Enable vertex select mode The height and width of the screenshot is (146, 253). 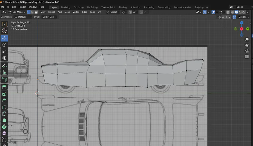point(29,12)
